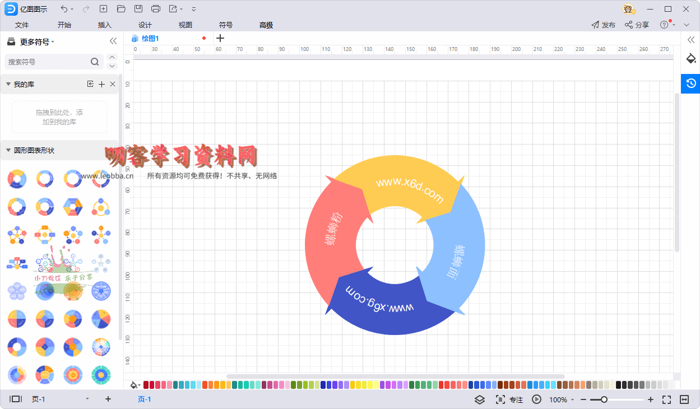Click the zoom slider handle
The height and width of the screenshot is (409, 700).
click(x=604, y=399)
